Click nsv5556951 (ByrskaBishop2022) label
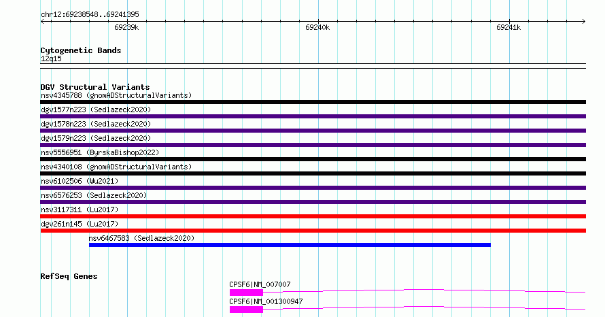The width and height of the screenshot is (605, 317). coord(100,152)
